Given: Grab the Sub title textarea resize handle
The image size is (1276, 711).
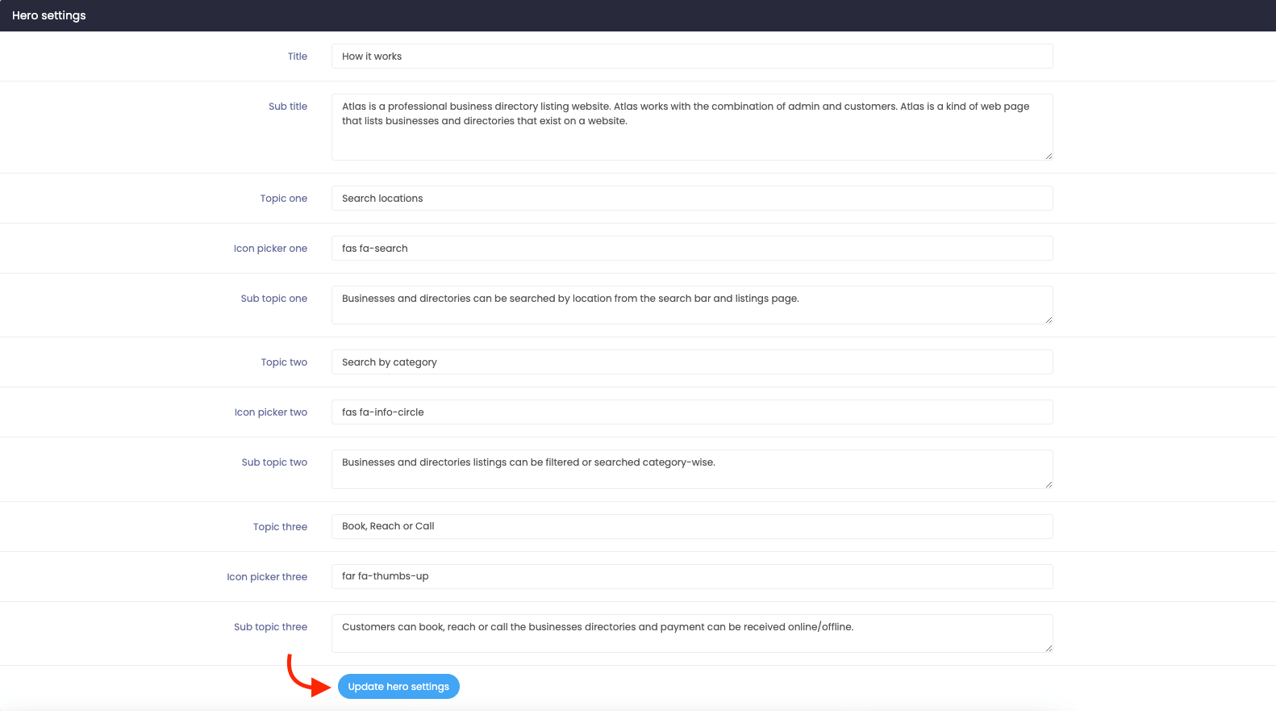Looking at the screenshot, I should click(x=1049, y=156).
